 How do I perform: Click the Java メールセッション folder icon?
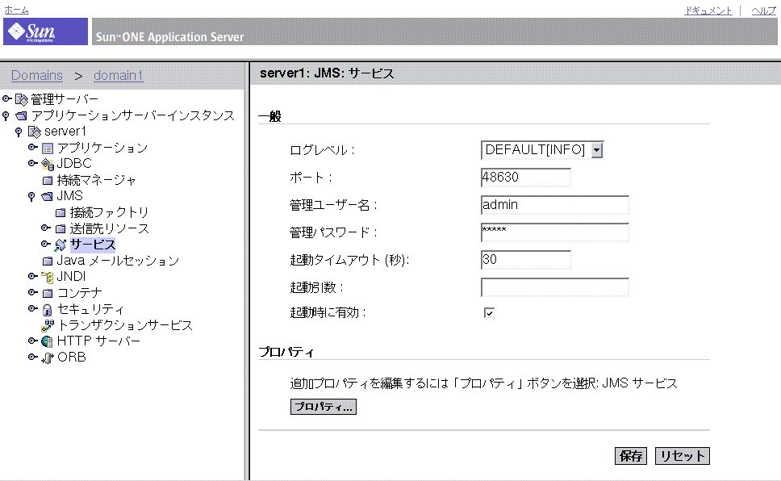pyautogui.click(x=48, y=261)
